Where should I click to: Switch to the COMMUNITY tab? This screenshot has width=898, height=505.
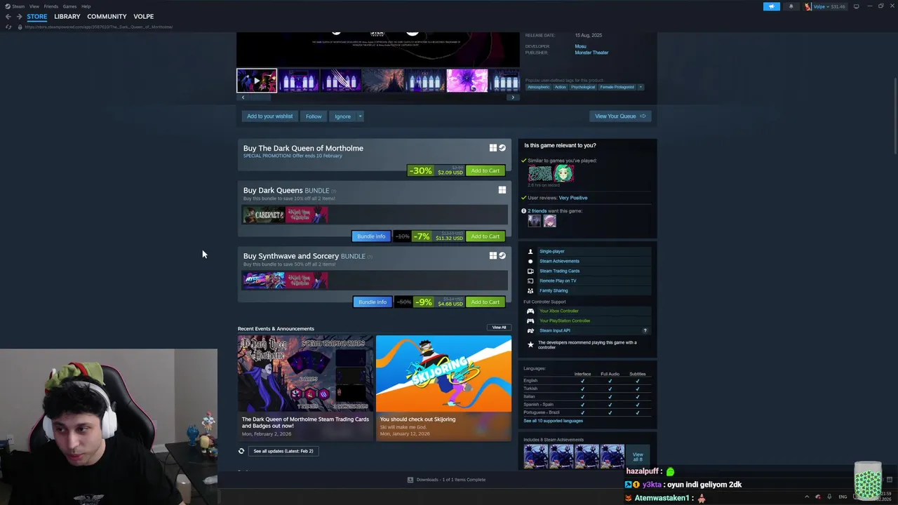click(107, 16)
